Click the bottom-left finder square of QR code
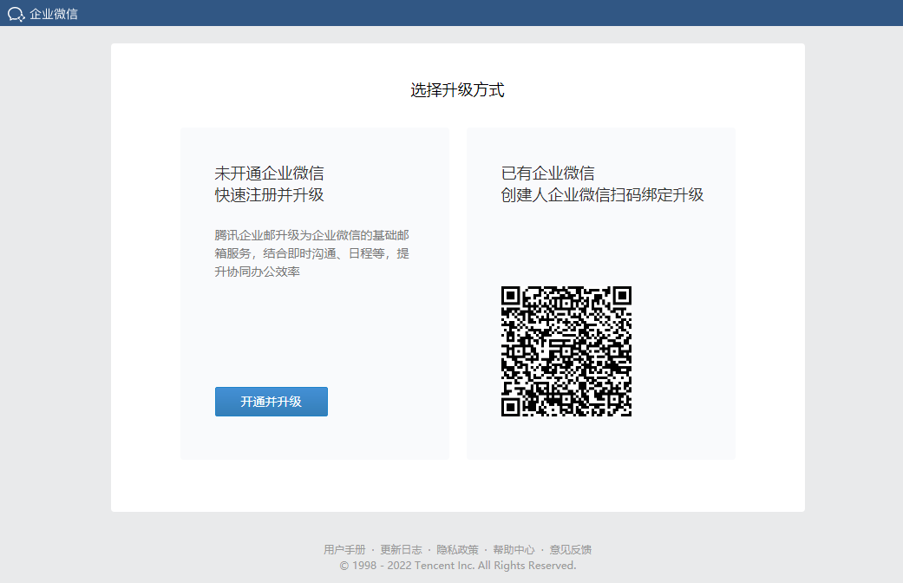 click(512, 406)
